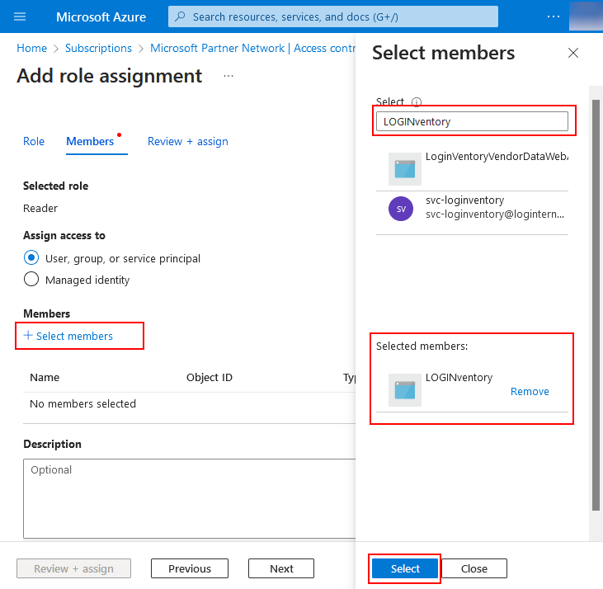Open the Review + assign tab
603x589 pixels.
click(188, 141)
